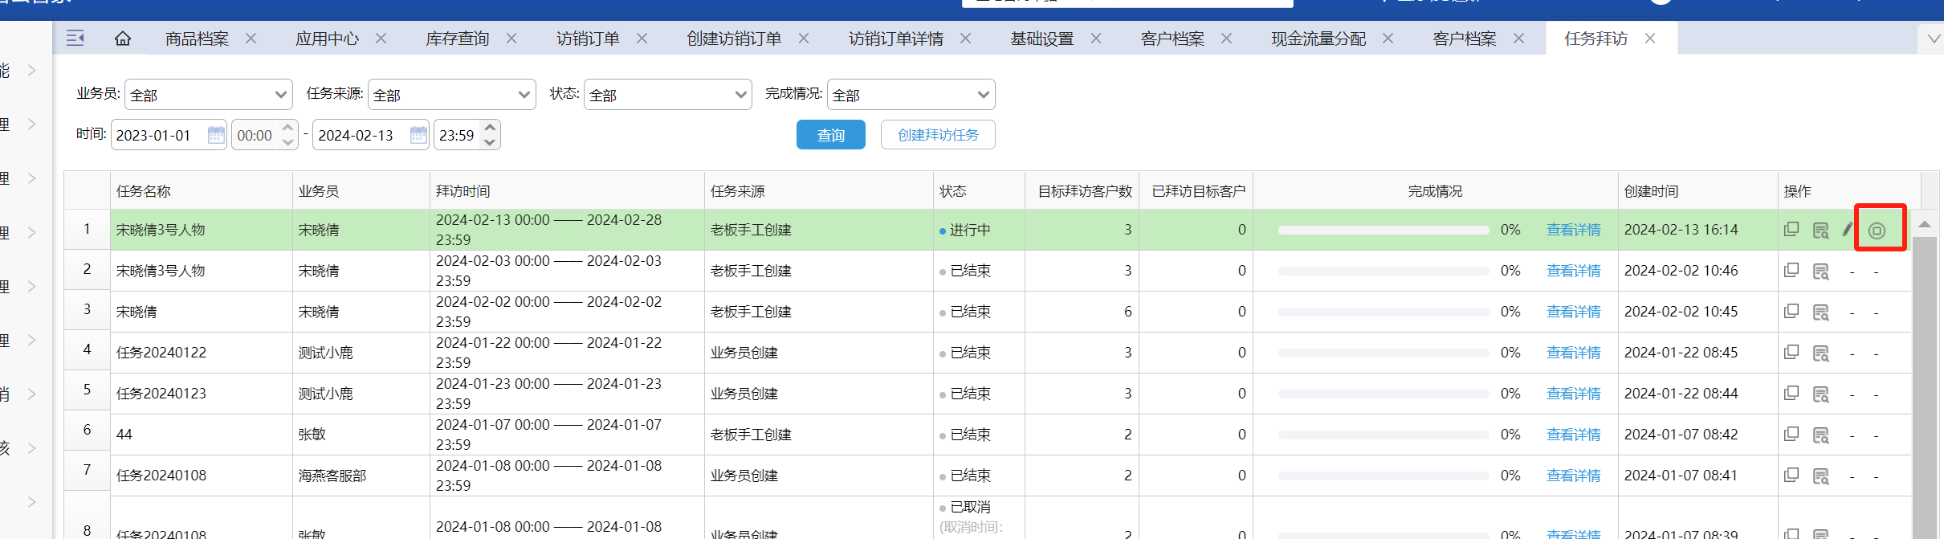Click the 创建拜访任务 button
Screen dimensions: 1944x539
[938, 135]
